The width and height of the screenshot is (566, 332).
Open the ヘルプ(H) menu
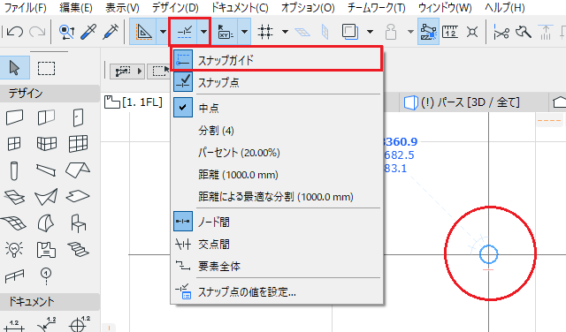point(505,8)
